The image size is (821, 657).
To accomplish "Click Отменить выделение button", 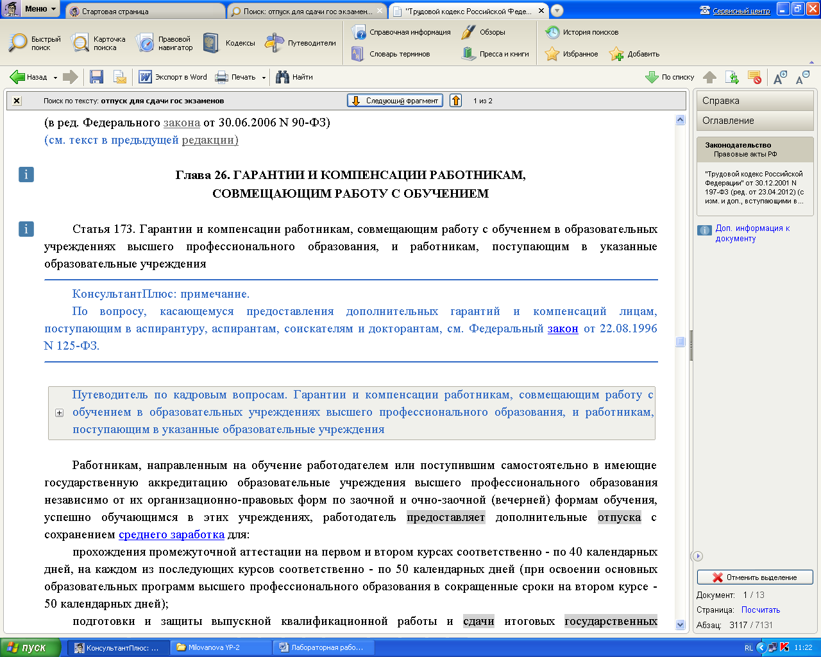I will coord(755,577).
